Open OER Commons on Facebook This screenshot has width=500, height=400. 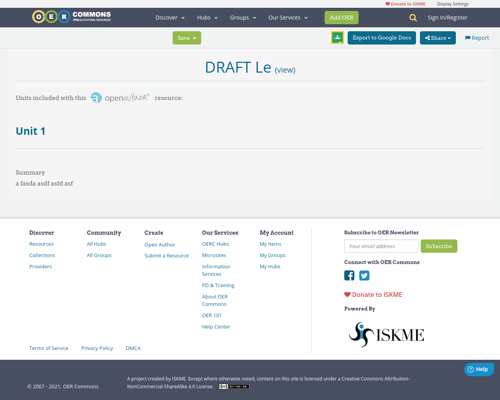[x=349, y=275]
